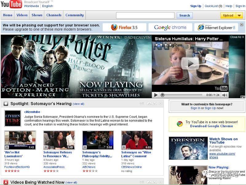
Task: Click the Spotlight section star icon
Action: point(6,104)
